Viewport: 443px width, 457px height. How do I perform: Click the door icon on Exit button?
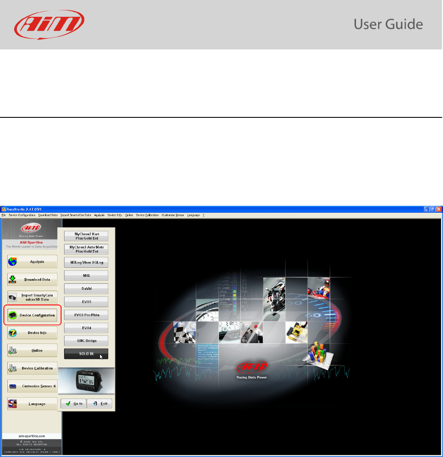click(95, 404)
